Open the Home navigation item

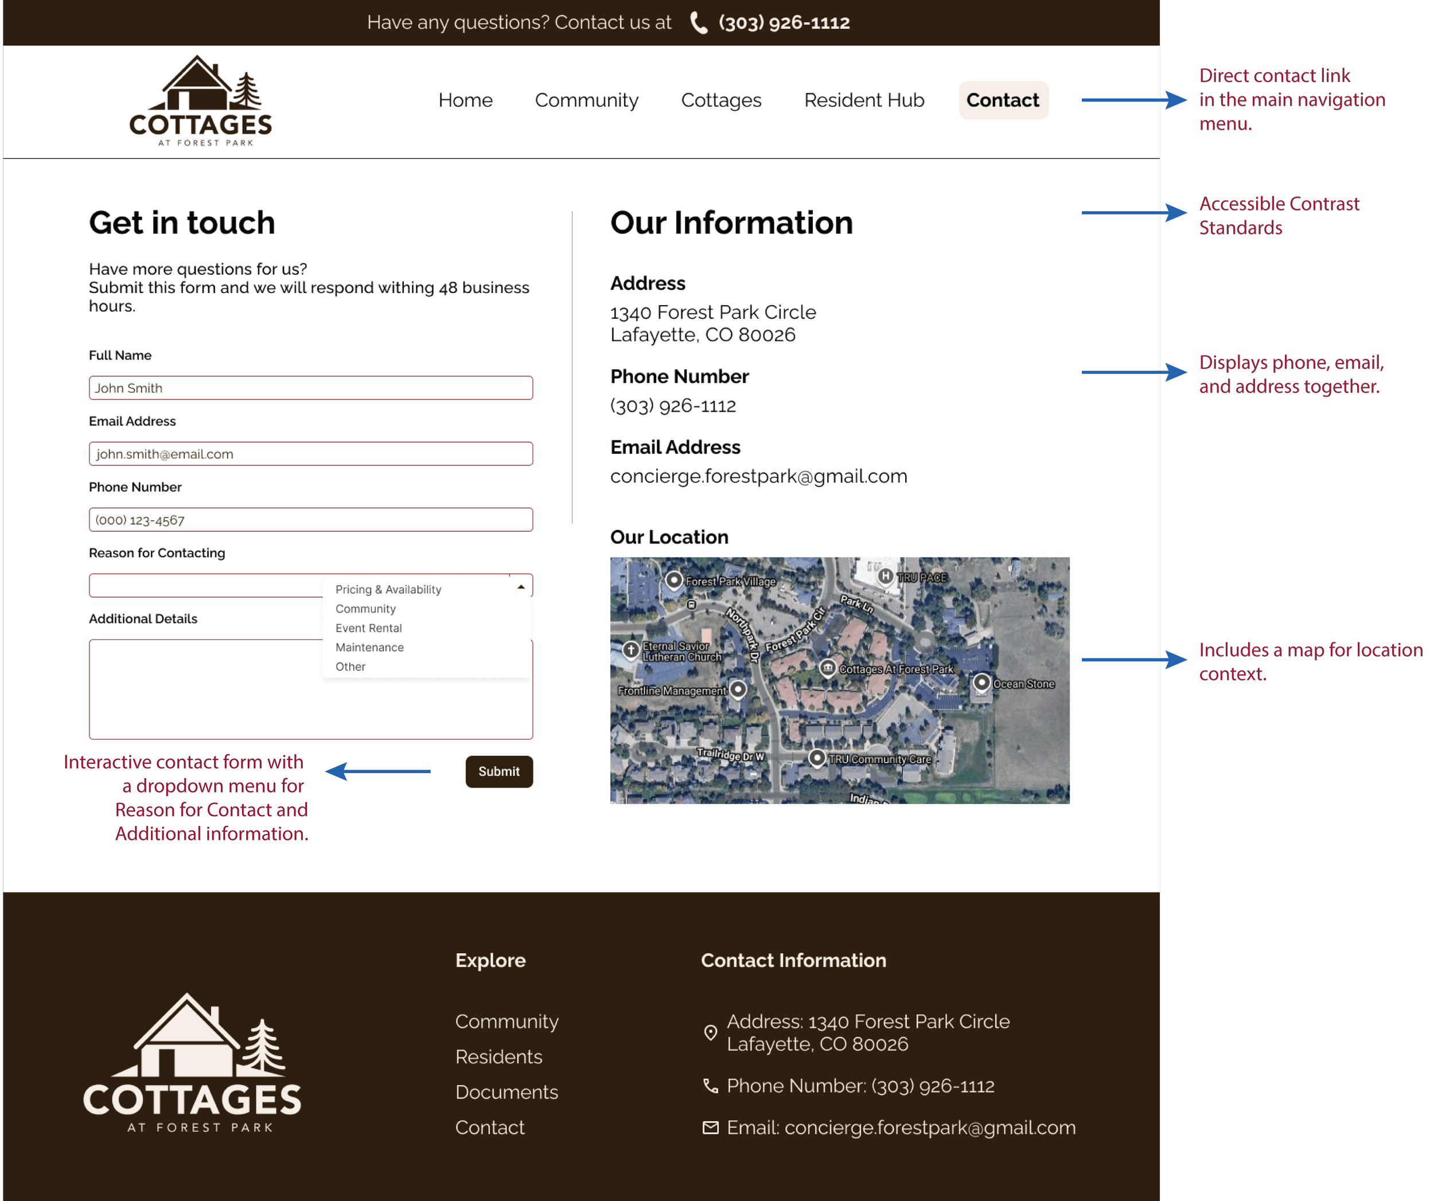tap(465, 100)
